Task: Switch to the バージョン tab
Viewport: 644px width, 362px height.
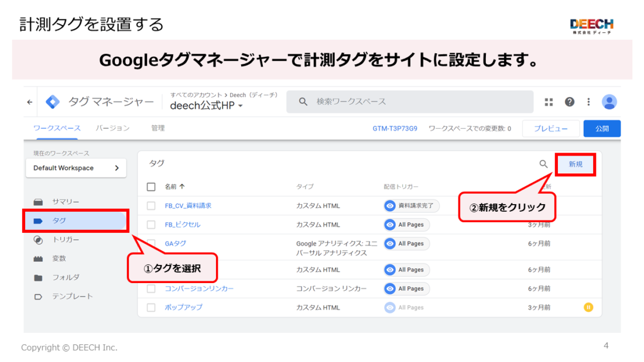Action: pos(113,127)
